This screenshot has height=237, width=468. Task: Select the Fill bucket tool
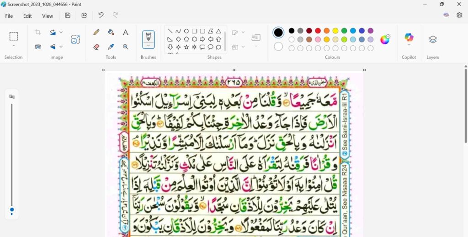click(111, 32)
